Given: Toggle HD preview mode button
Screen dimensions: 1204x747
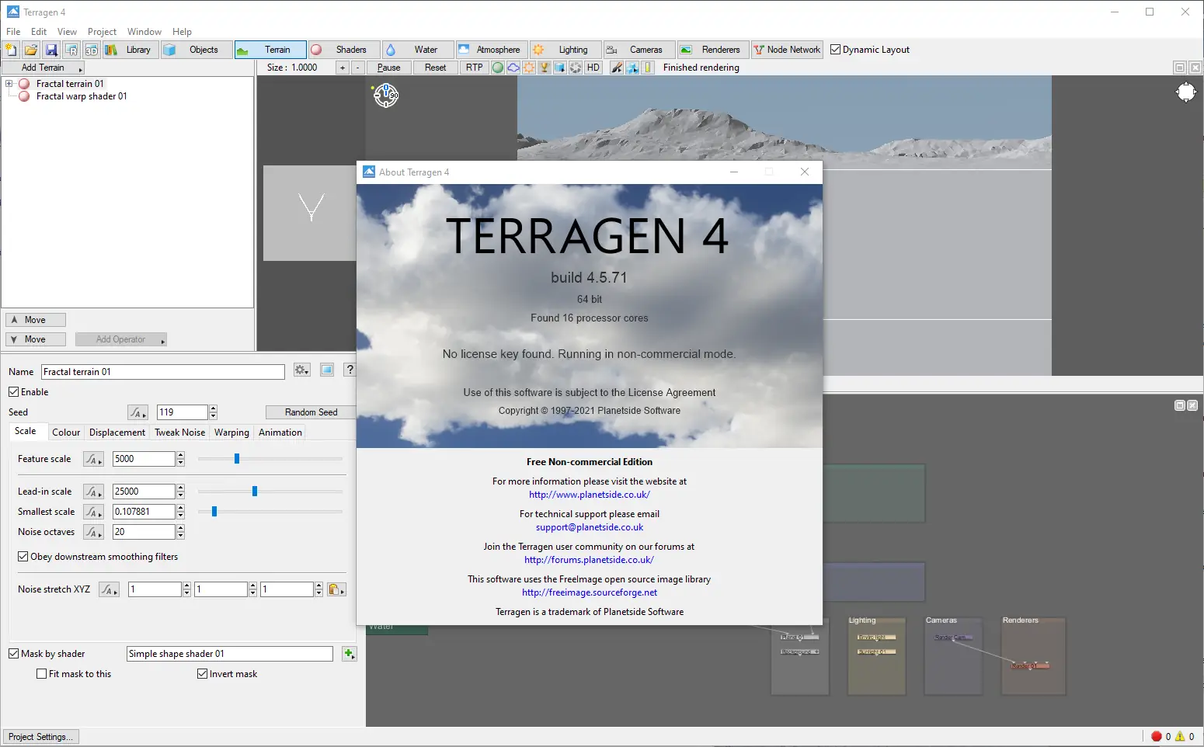Looking at the screenshot, I should (x=593, y=68).
